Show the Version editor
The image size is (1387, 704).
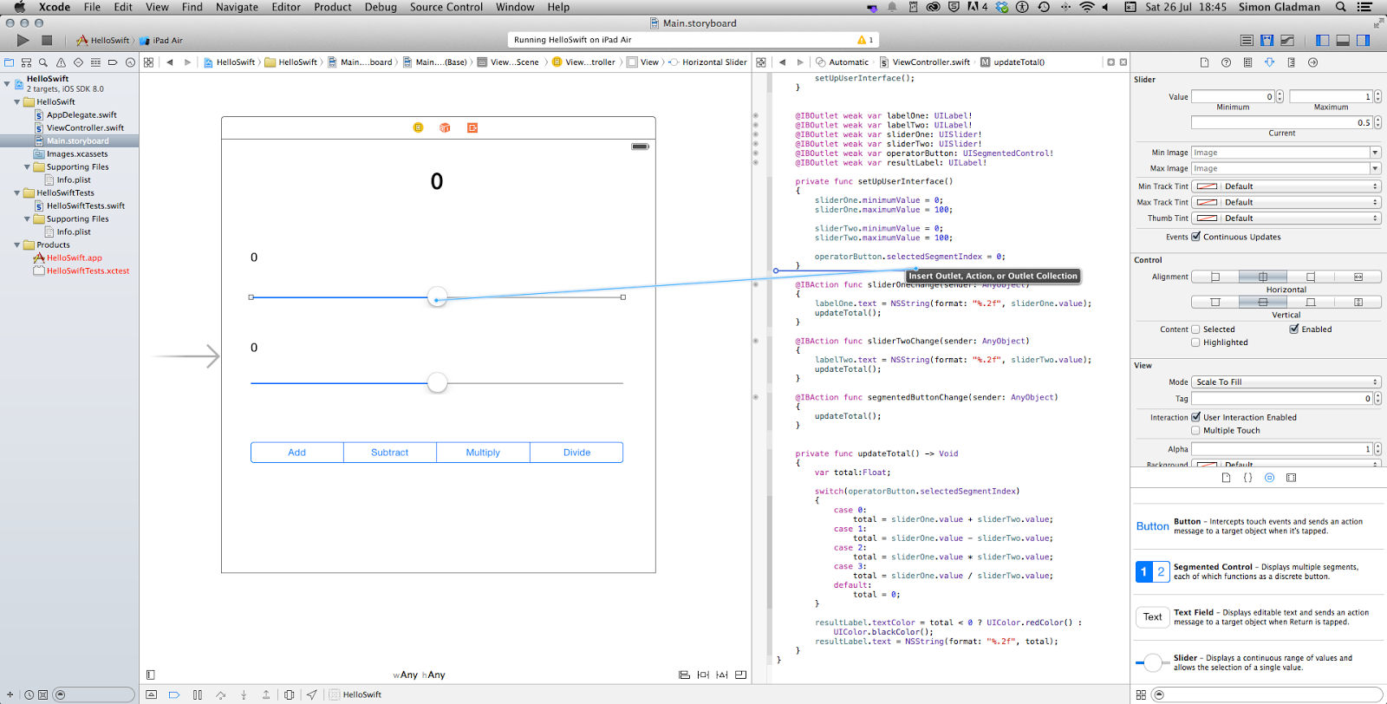1287,40
